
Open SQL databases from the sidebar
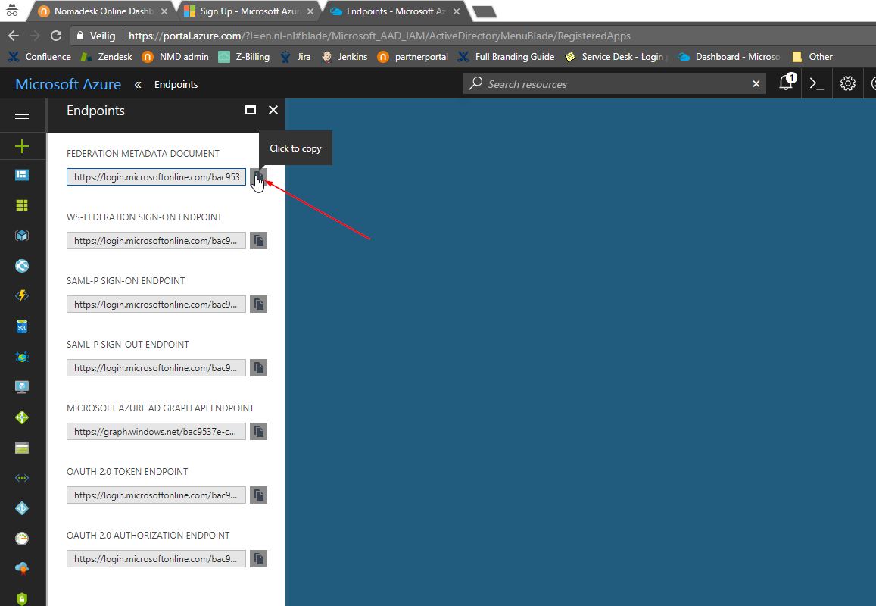point(22,326)
